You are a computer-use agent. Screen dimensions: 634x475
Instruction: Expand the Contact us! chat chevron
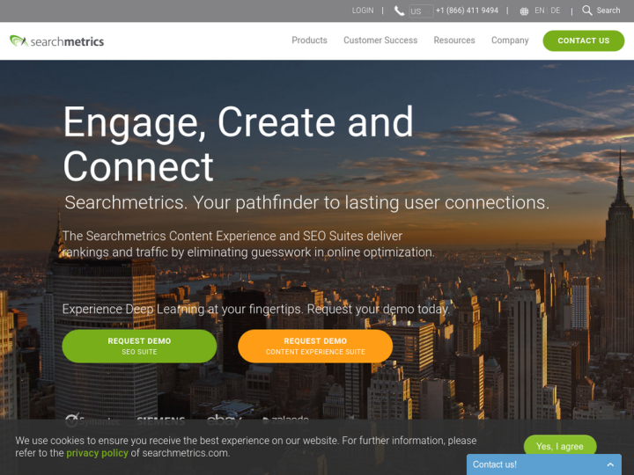(x=610, y=464)
